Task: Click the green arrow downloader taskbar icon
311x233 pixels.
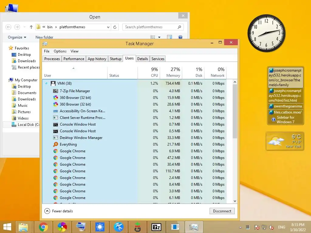Action: pos(138,227)
